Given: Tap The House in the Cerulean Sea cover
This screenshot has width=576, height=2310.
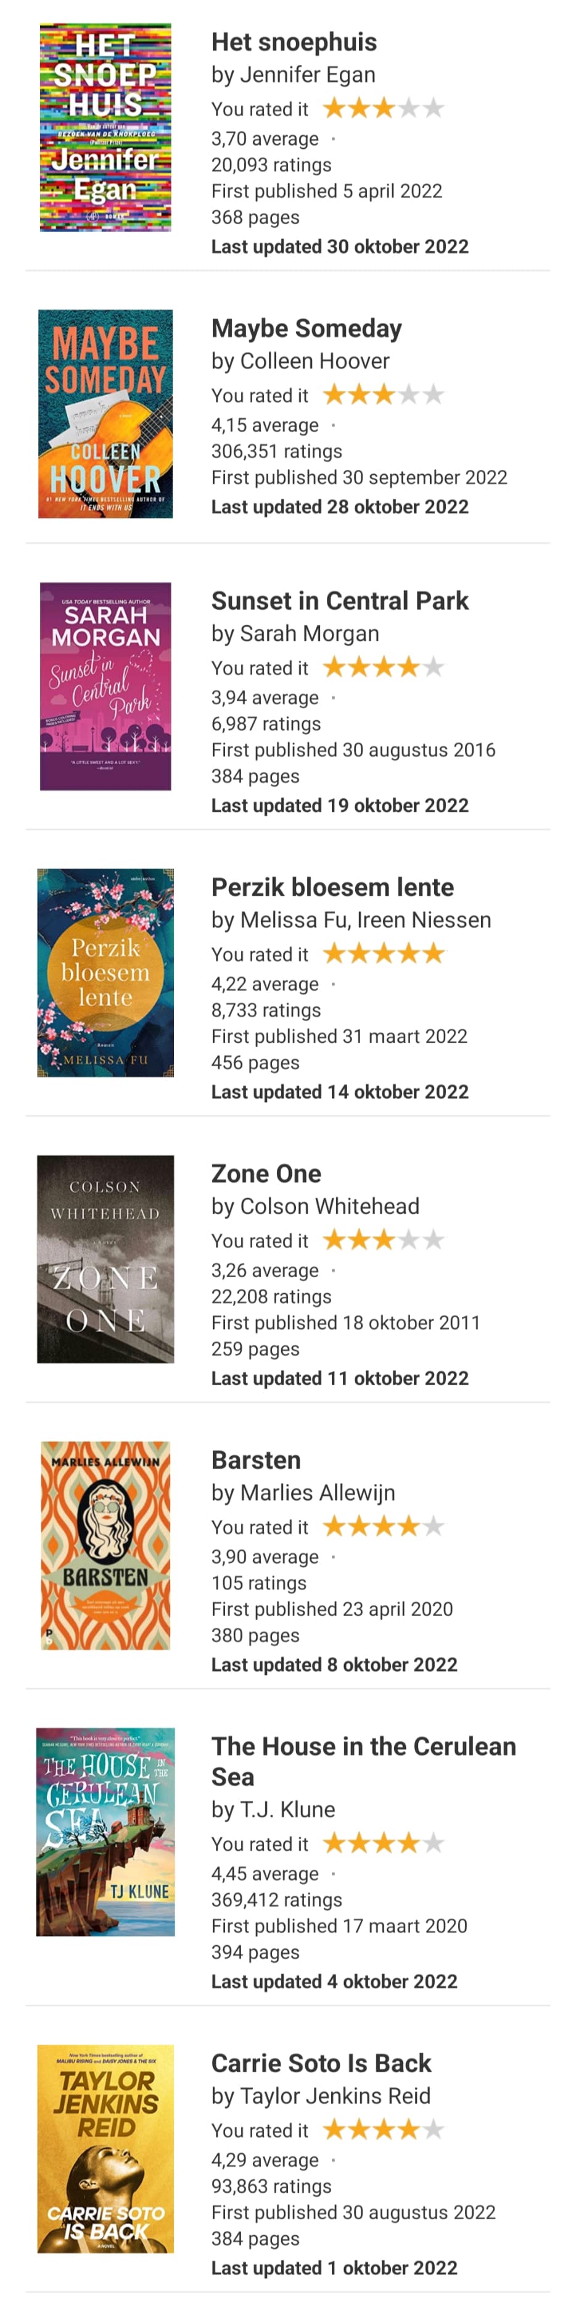Looking at the screenshot, I should (105, 1831).
